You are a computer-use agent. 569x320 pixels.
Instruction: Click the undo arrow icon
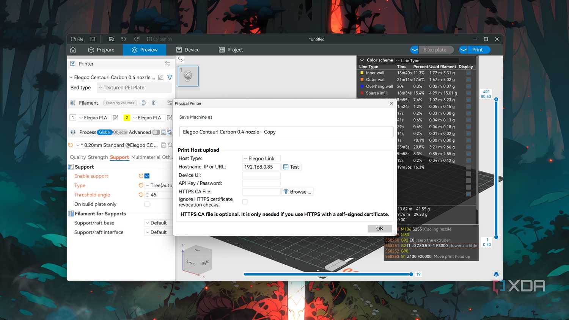[x=124, y=39]
